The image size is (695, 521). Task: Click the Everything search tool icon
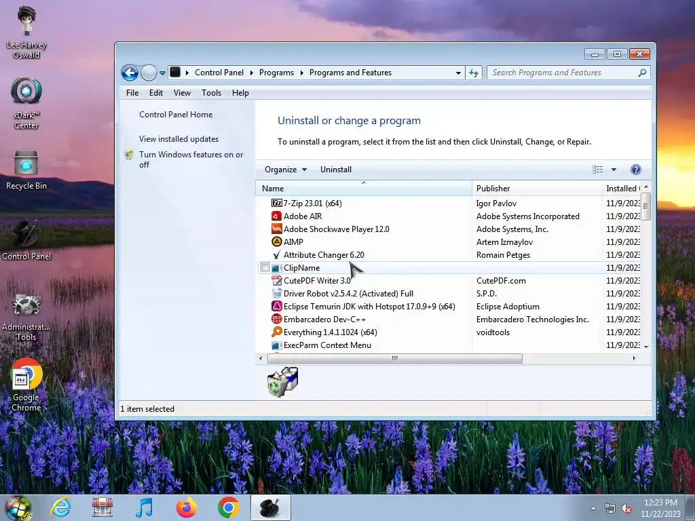point(277,332)
